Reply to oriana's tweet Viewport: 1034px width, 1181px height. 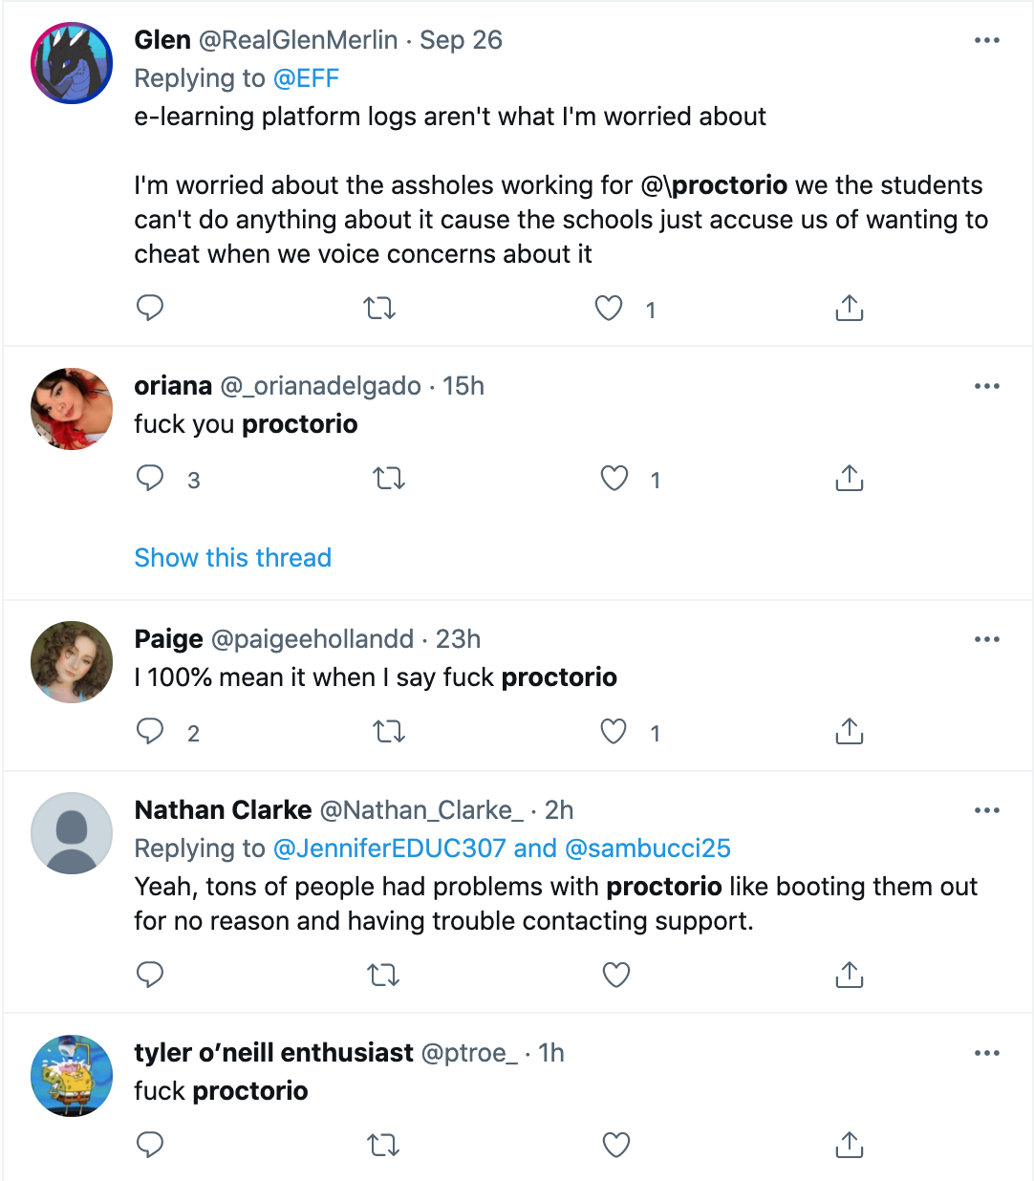(150, 478)
